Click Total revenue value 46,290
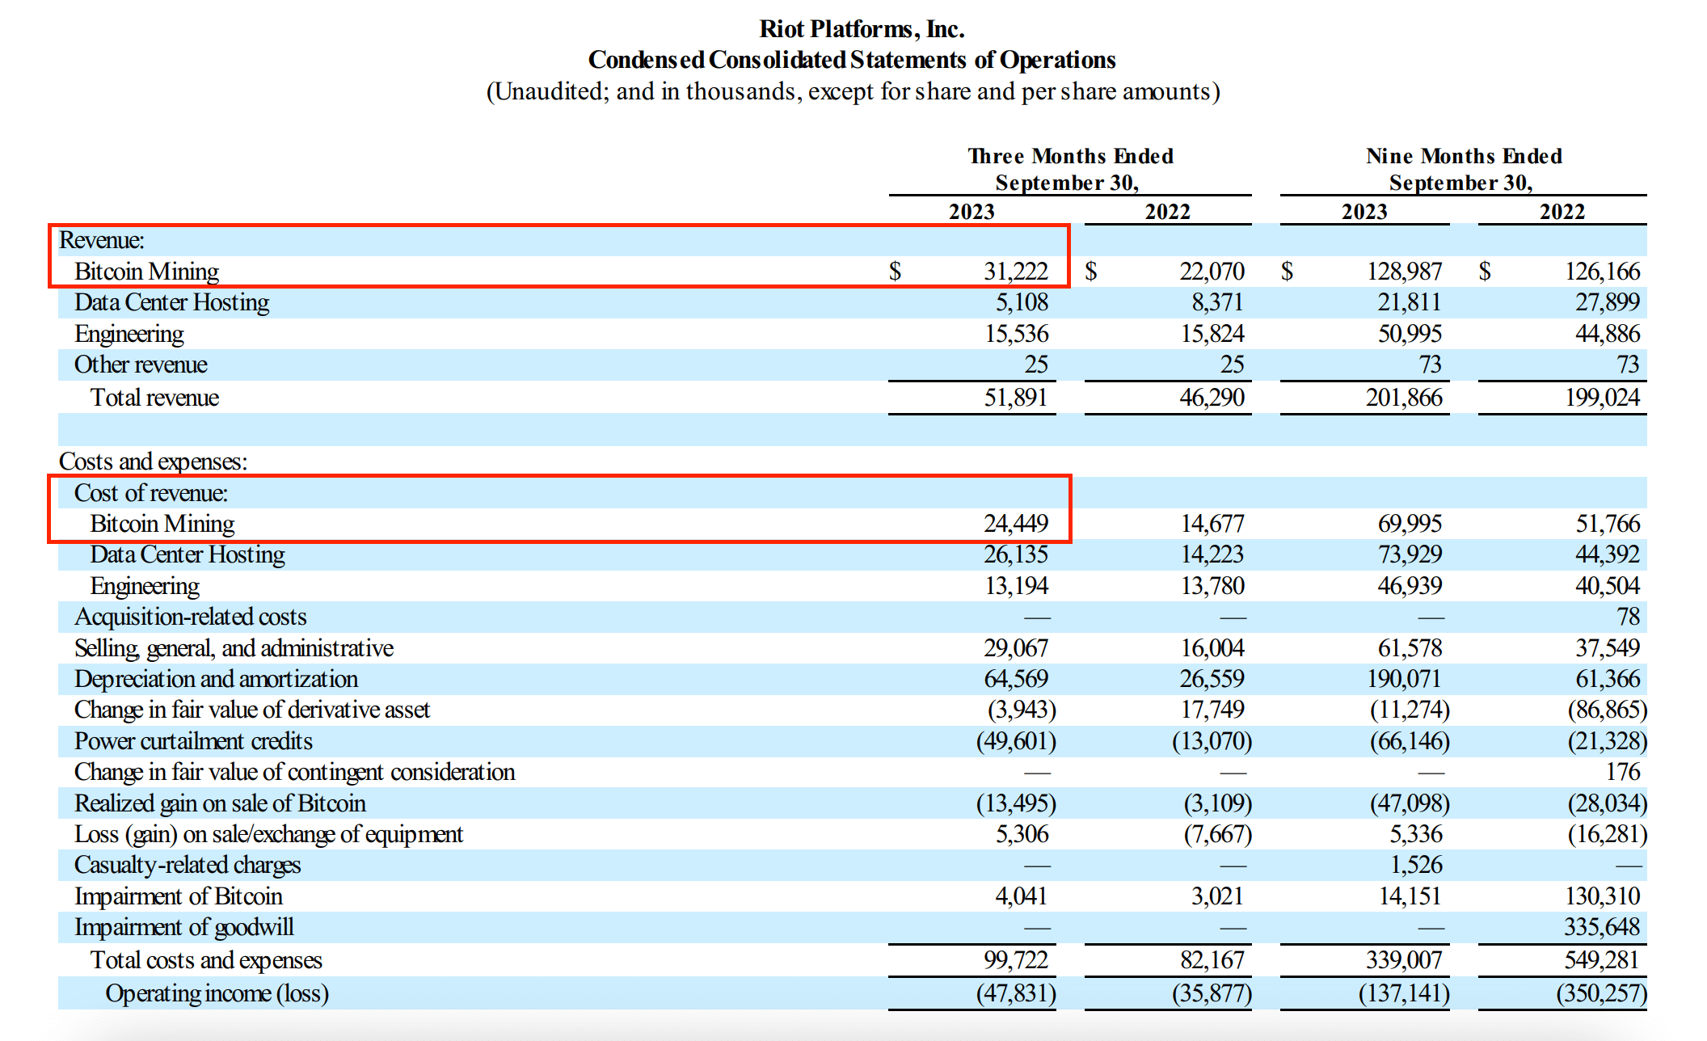 click(x=1212, y=398)
